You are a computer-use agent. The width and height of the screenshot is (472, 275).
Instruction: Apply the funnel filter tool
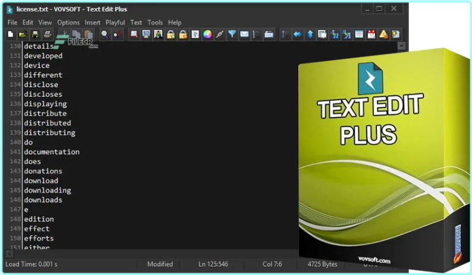232,34
